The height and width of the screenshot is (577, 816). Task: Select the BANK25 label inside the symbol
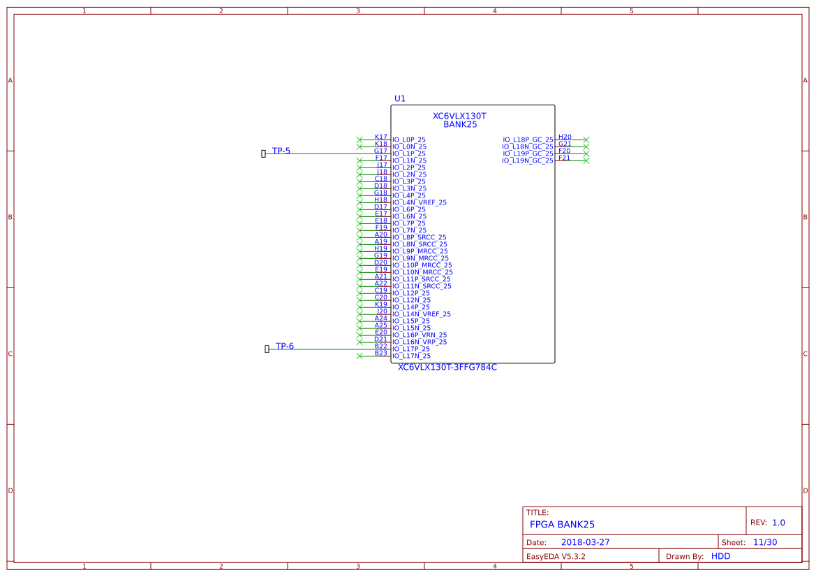tap(461, 123)
